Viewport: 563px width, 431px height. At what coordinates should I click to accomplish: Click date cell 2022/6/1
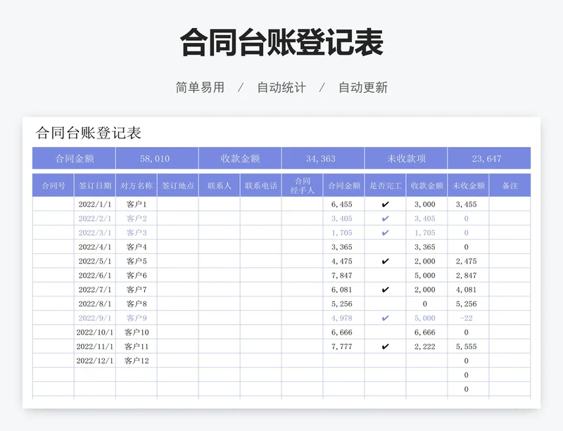[95, 275]
